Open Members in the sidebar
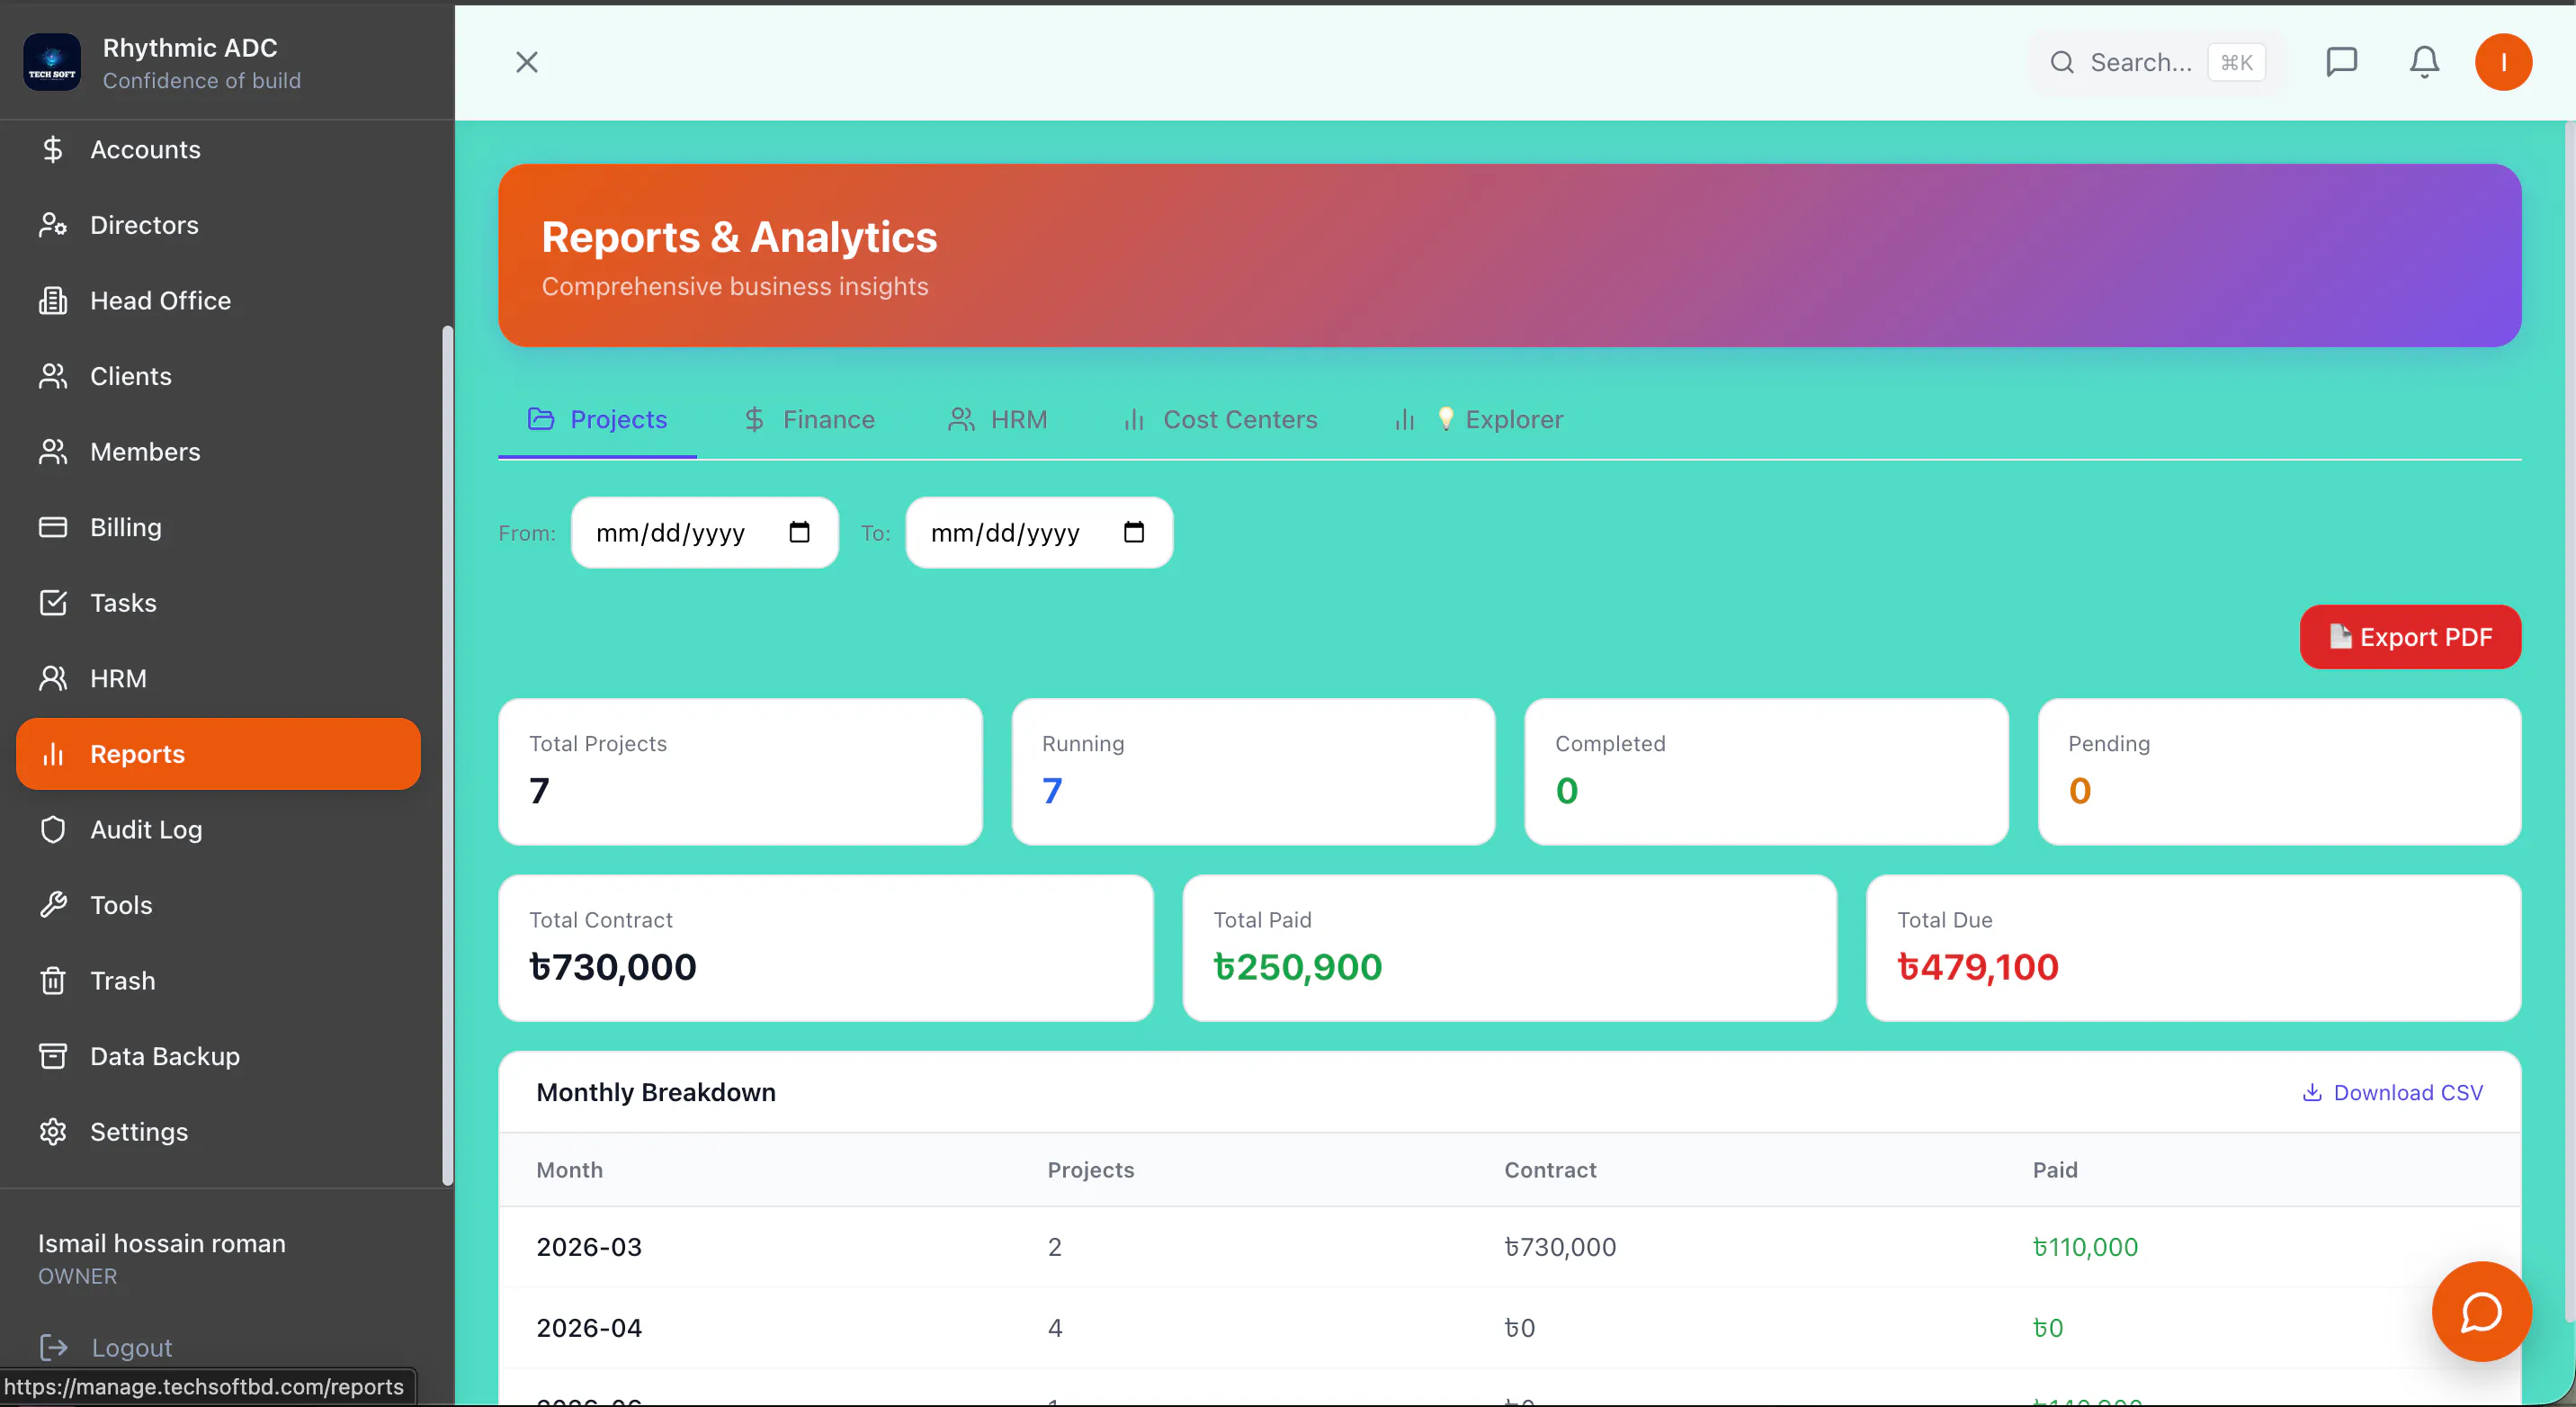Image resolution: width=2576 pixels, height=1407 pixels. pyautogui.click(x=218, y=452)
